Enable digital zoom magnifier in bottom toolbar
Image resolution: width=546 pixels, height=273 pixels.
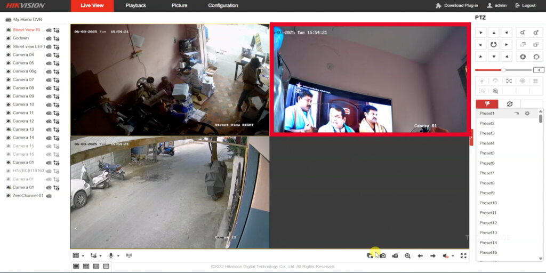pyautogui.click(x=407, y=256)
